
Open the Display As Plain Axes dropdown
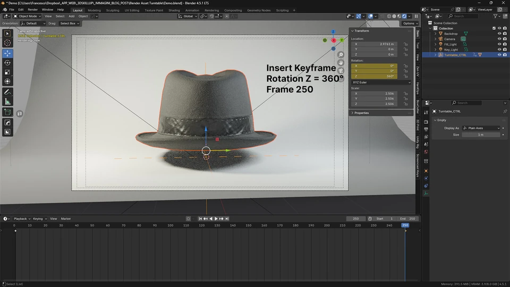pyautogui.click(x=481, y=128)
